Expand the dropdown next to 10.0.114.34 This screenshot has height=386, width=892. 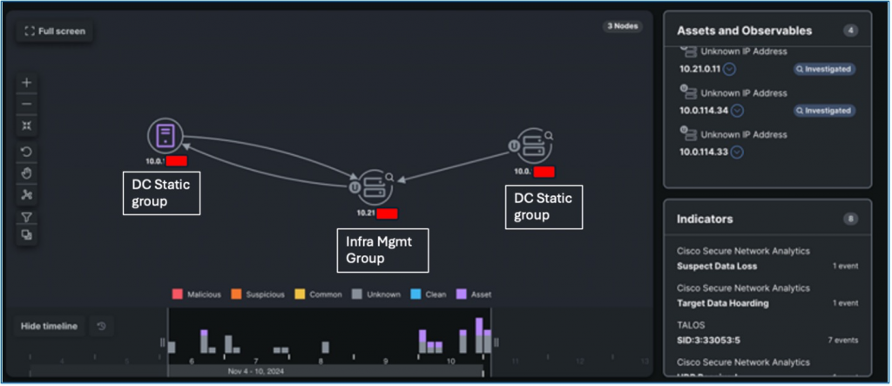(737, 110)
